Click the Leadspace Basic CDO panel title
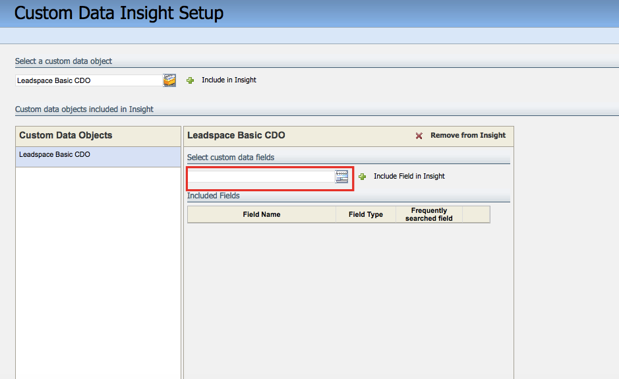Image resolution: width=619 pixels, height=379 pixels. (x=236, y=135)
